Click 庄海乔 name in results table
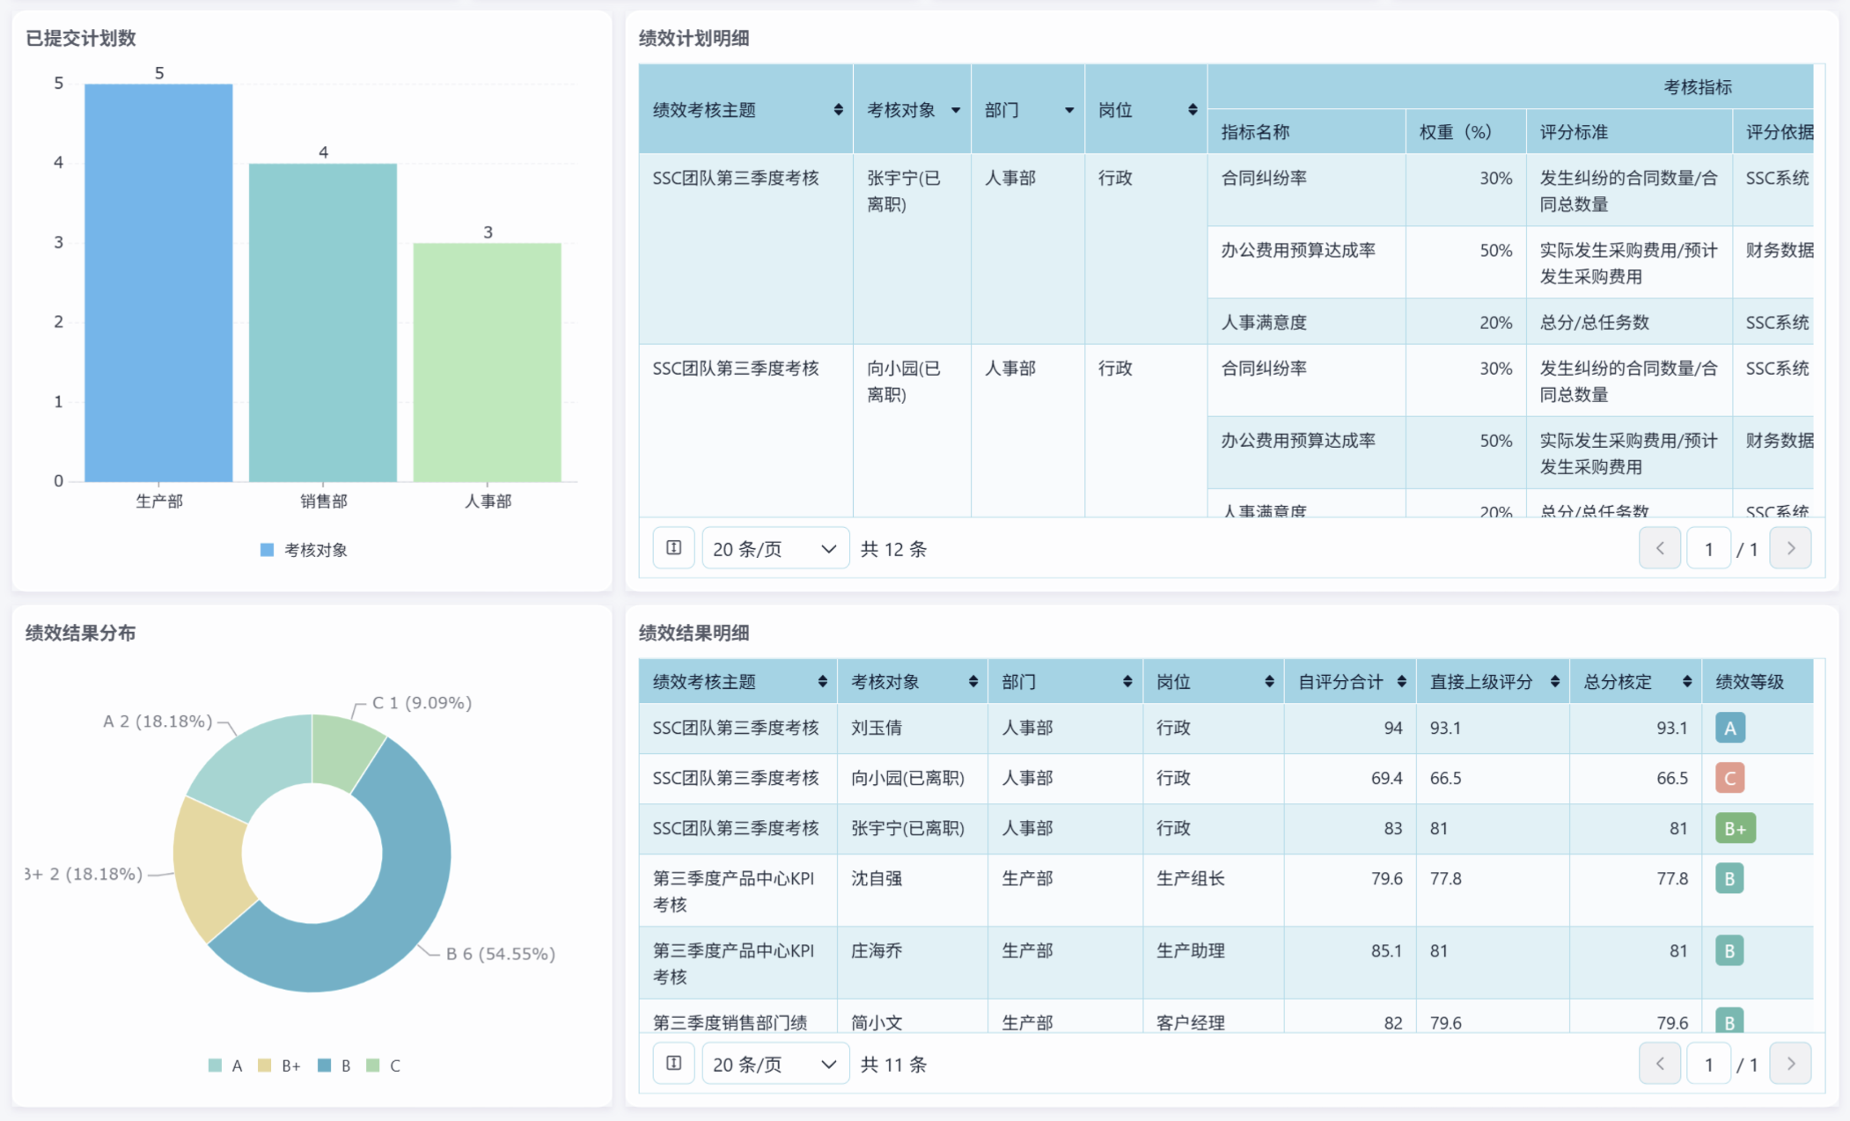Viewport: 1850px width, 1121px height. 877,950
